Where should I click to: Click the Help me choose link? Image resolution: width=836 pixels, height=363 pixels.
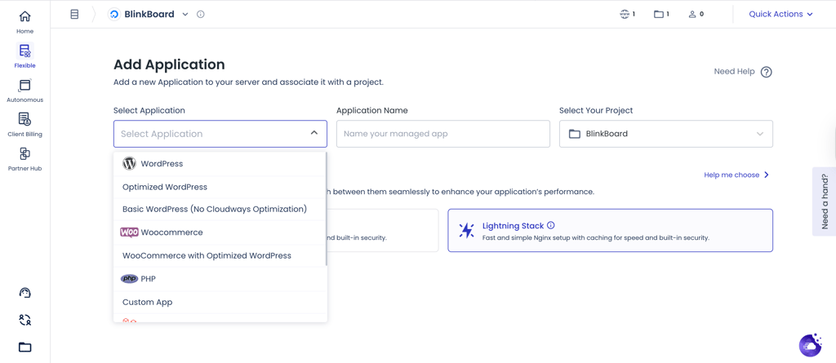coord(736,175)
